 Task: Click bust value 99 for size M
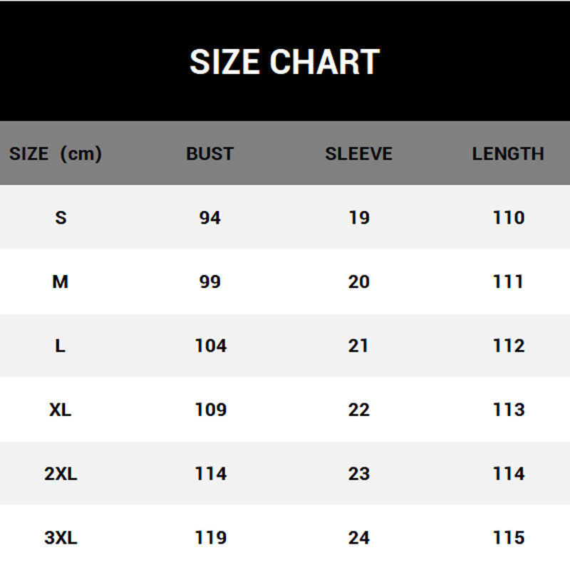point(210,281)
